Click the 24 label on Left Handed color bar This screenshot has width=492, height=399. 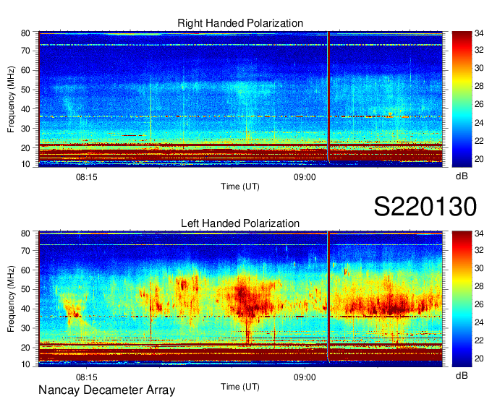[479, 322]
